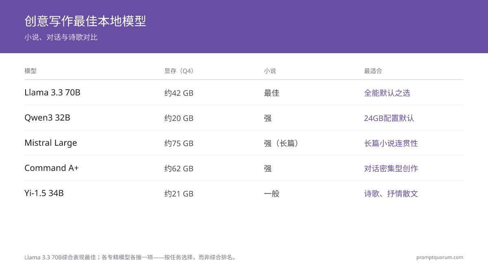Click the 约20 GB memory value
The height and width of the screenshot is (274, 488).
click(179, 118)
